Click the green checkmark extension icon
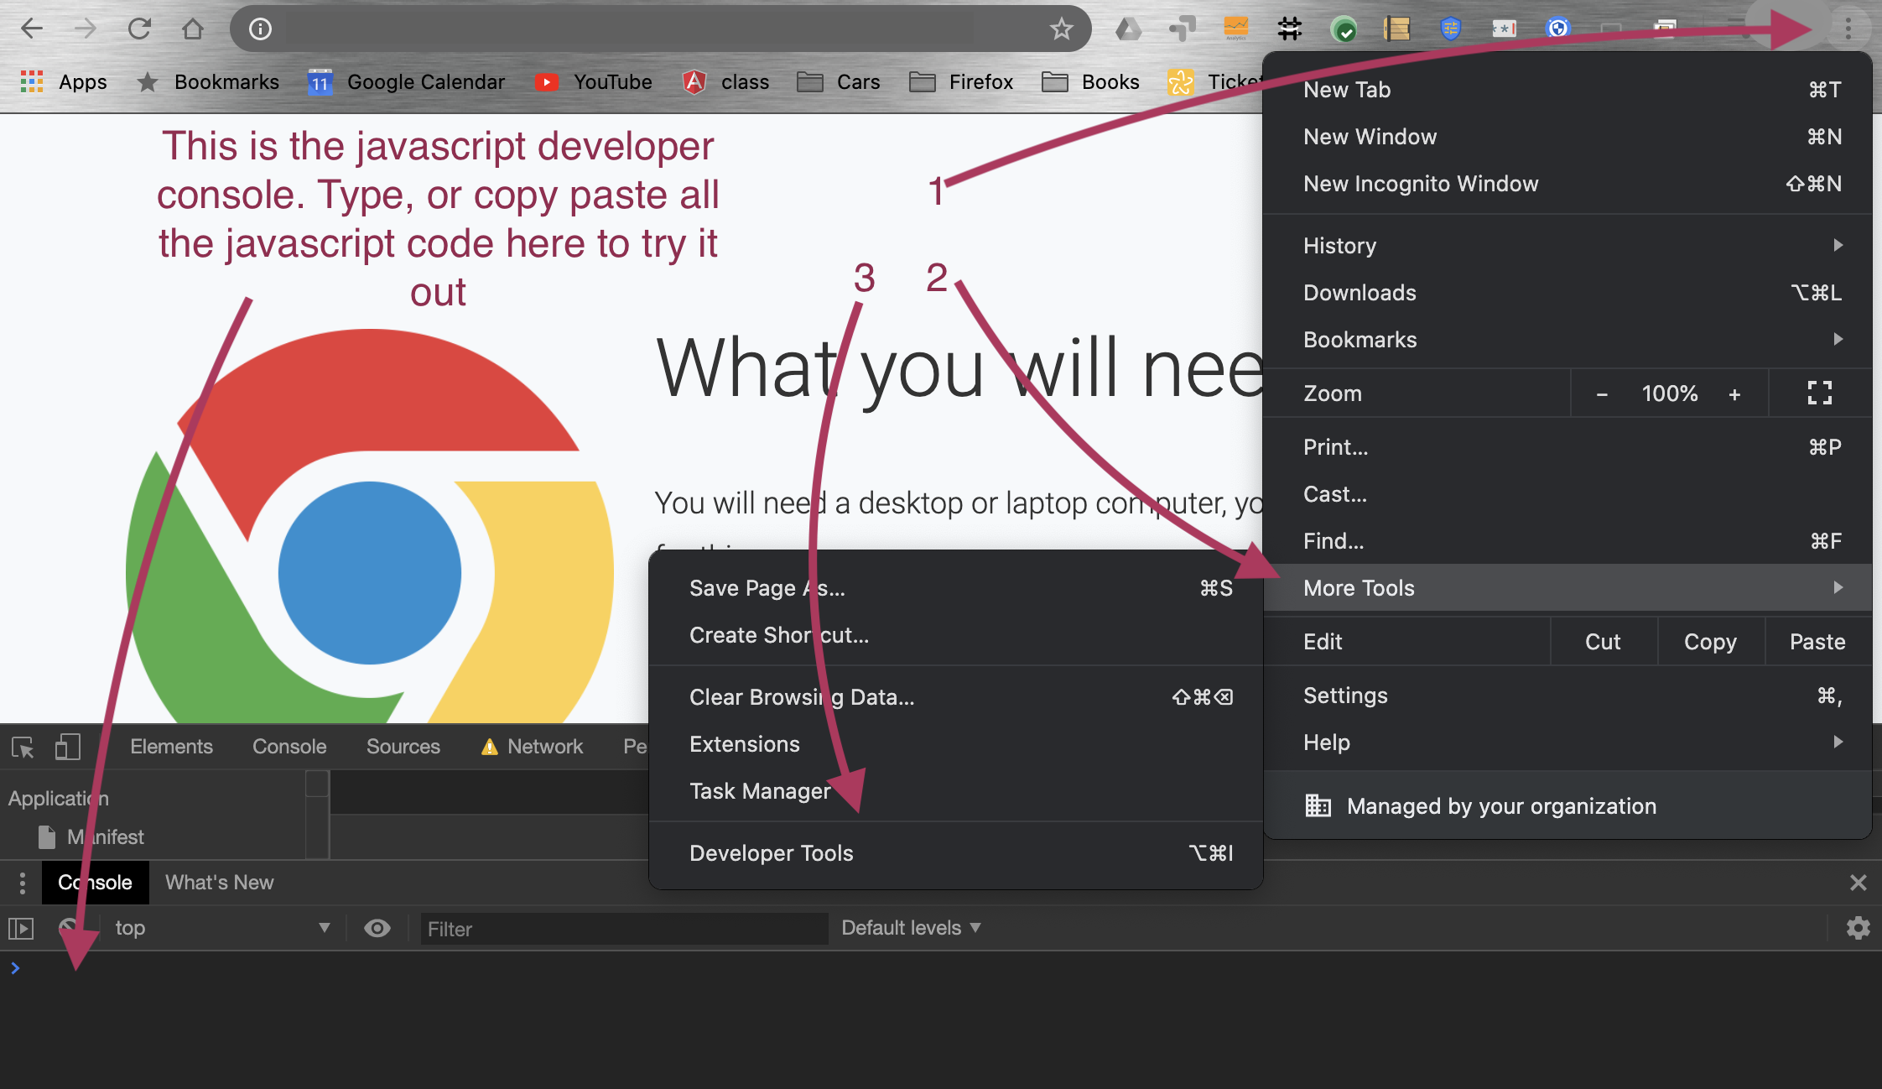Screen dimensions: 1882x1089 point(1344,29)
